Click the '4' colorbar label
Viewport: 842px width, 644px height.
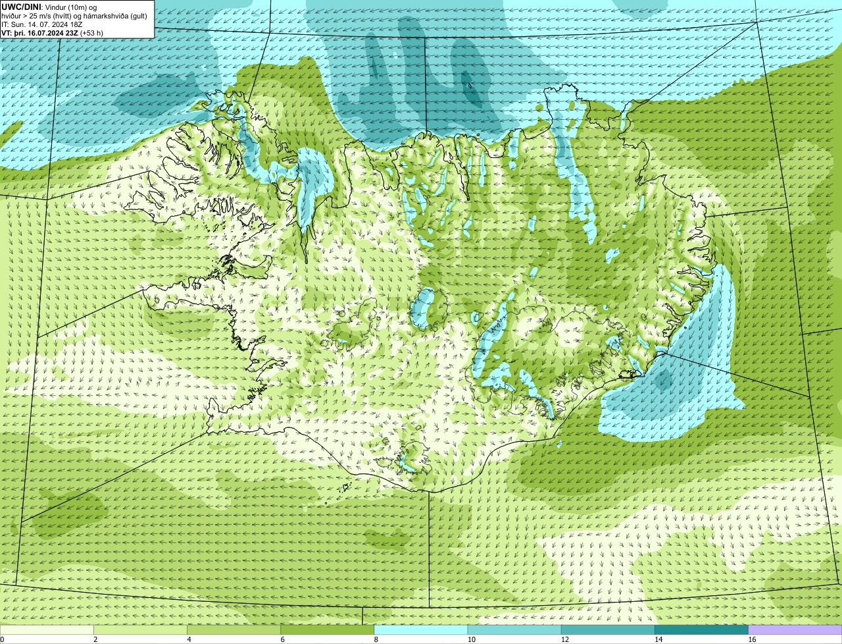189,639
